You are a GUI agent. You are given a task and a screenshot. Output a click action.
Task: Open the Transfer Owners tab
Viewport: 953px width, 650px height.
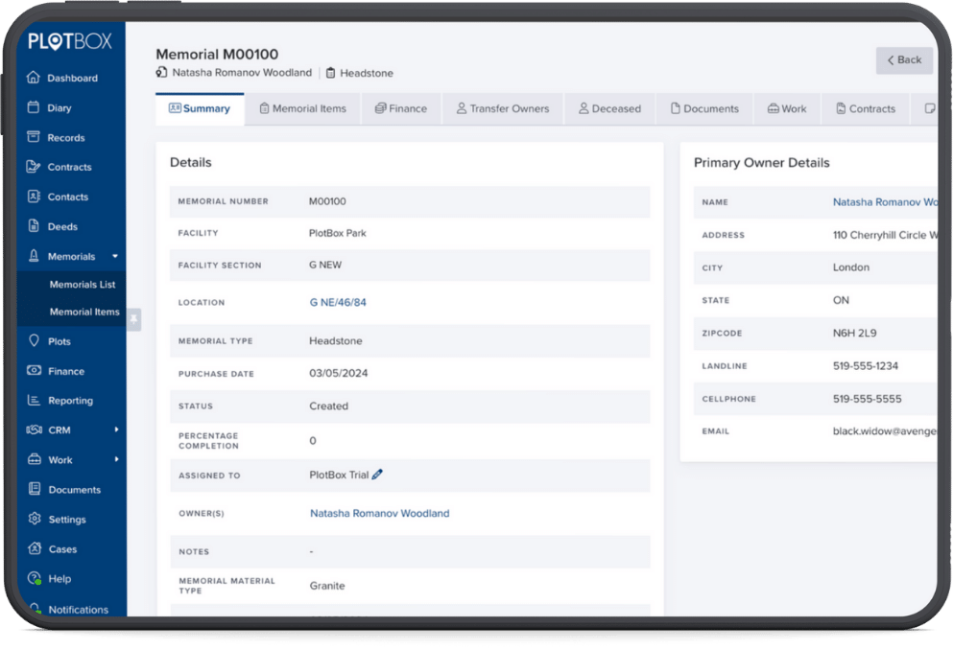502,108
